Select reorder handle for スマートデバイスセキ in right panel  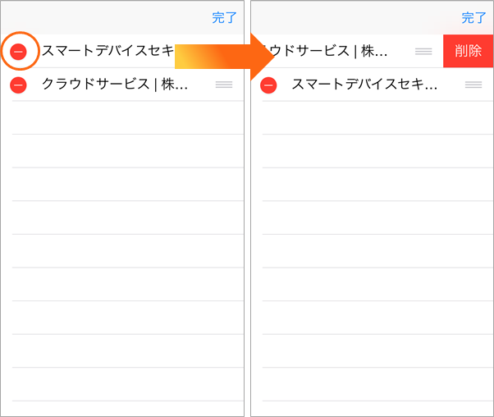473,85
